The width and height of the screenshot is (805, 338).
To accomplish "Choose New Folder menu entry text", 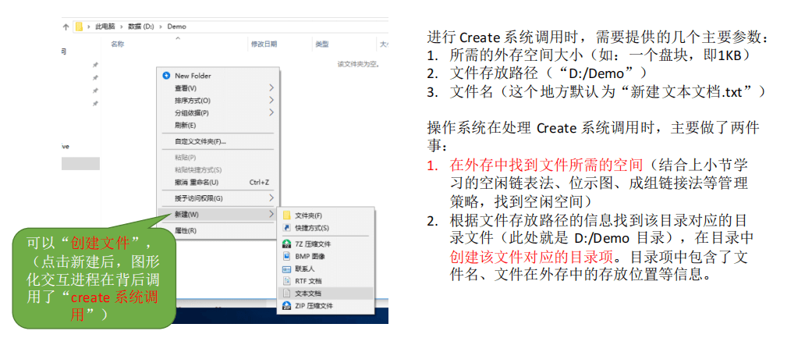I will 193,76.
